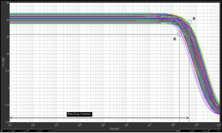Viewport: 222px width, 133px height.
Task: Select the 10 tick label on y-axis
Action: point(8,54)
